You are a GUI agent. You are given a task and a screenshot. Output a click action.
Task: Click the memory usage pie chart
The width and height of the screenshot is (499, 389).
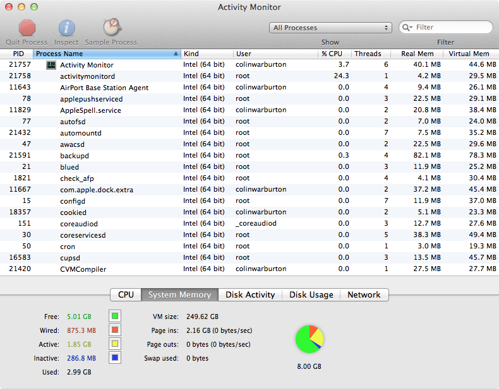tap(310, 339)
